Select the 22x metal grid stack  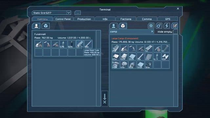pyautogui.click(x=149, y=56)
